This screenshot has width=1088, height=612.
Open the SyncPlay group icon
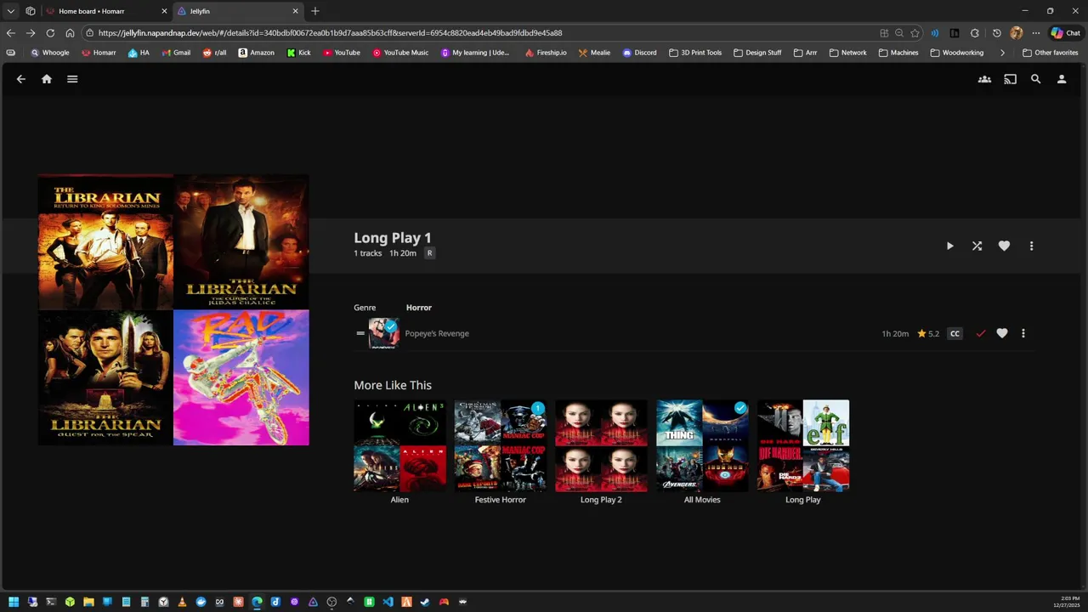(984, 79)
